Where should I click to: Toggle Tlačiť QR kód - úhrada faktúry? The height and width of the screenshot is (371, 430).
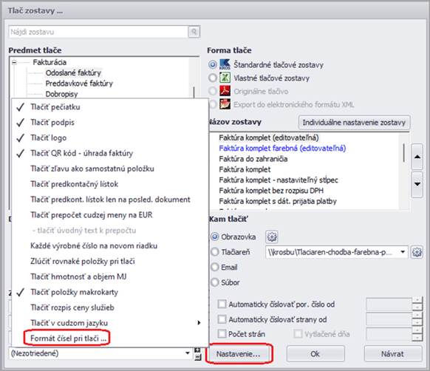point(82,153)
